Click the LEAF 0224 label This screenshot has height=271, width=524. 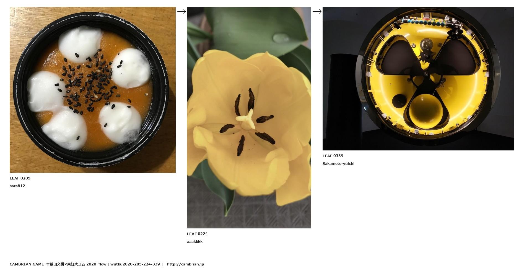point(197,234)
